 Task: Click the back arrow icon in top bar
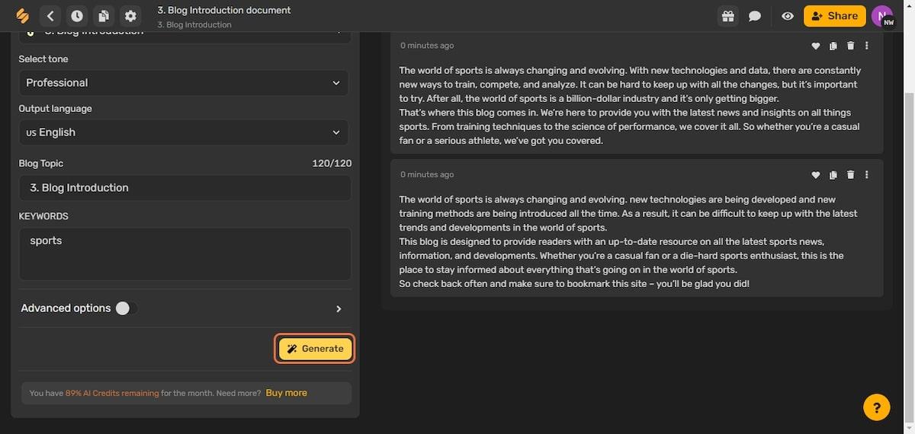point(50,16)
